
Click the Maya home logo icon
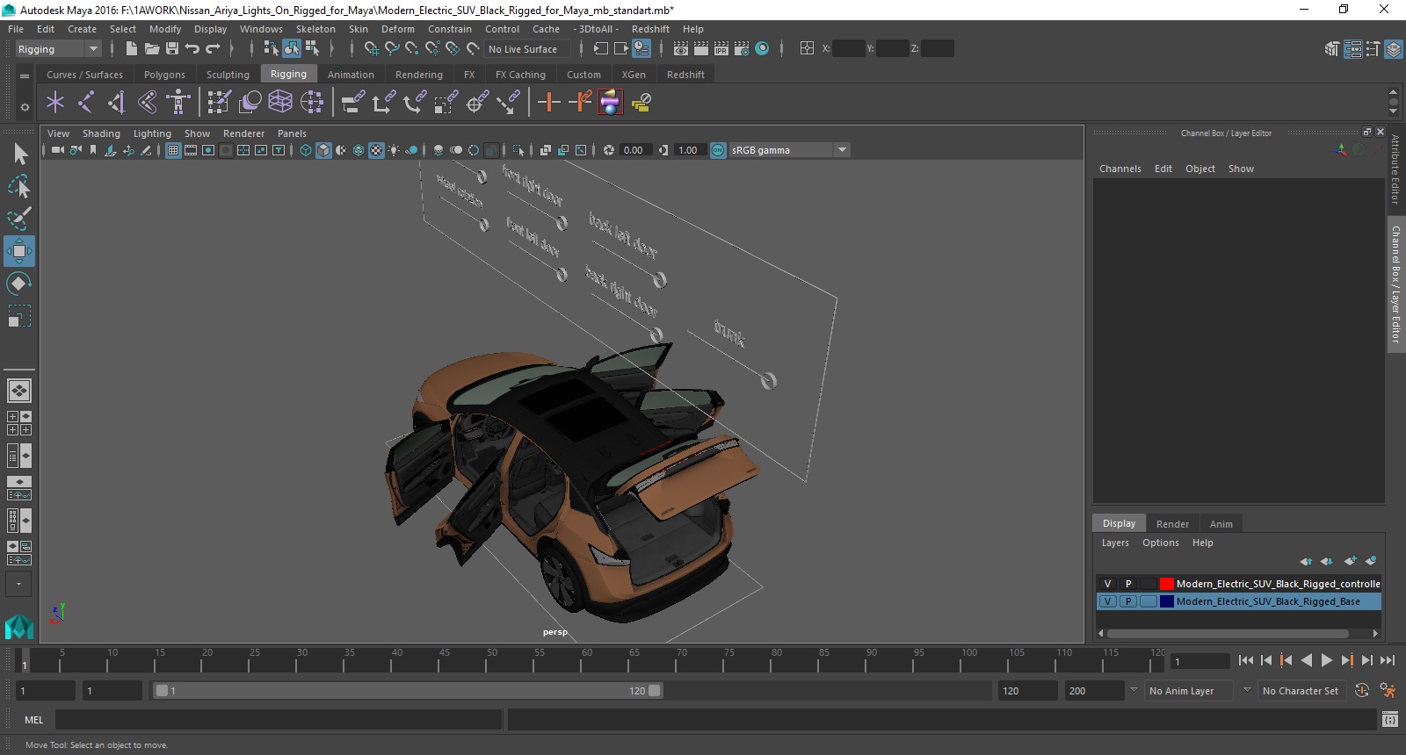[19, 626]
